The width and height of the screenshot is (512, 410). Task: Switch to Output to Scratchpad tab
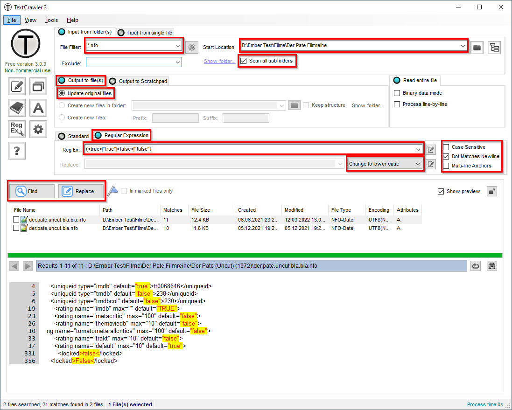point(139,81)
